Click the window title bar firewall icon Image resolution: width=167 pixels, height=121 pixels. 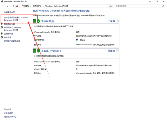click(2, 2)
